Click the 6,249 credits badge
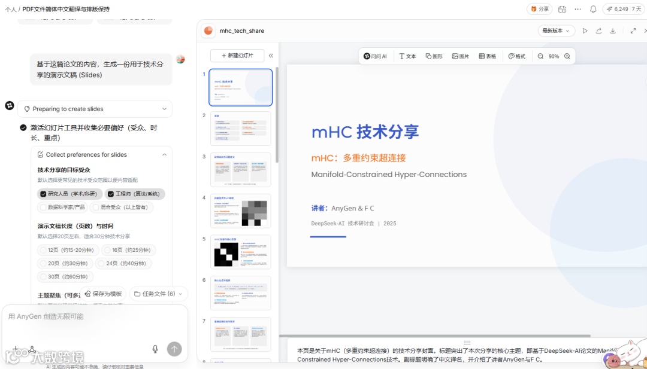 (x=624, y=9)
